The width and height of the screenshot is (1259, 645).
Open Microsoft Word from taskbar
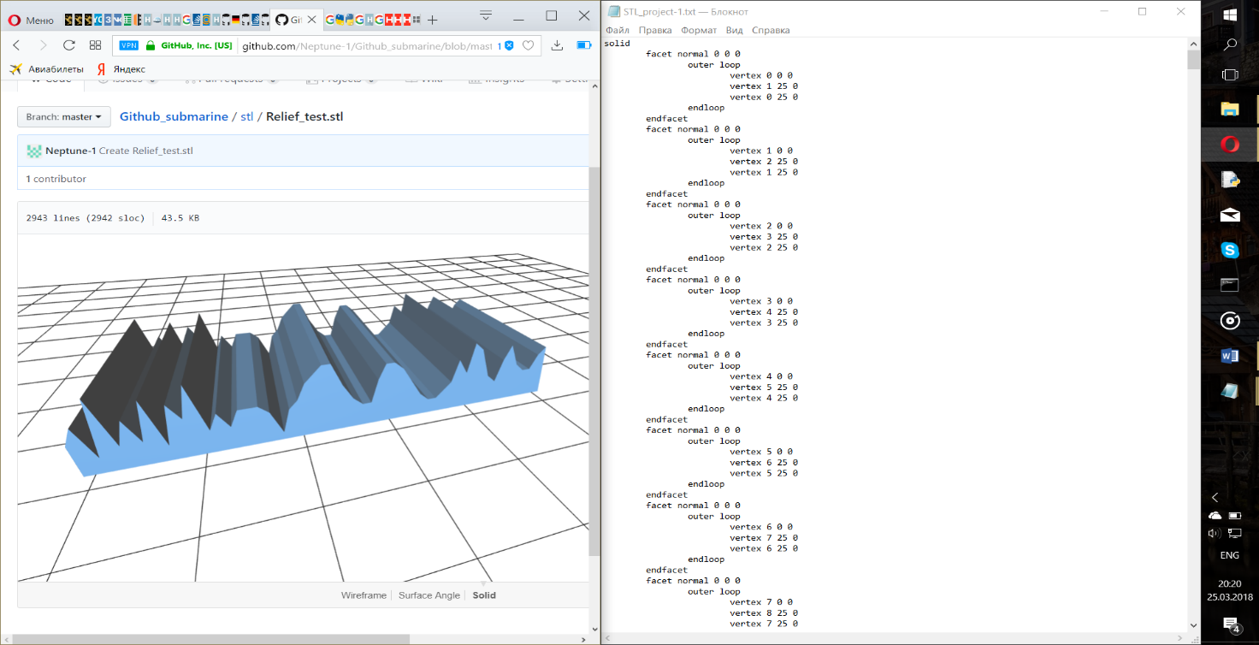pyautogui.click(x=1230, y=356)
